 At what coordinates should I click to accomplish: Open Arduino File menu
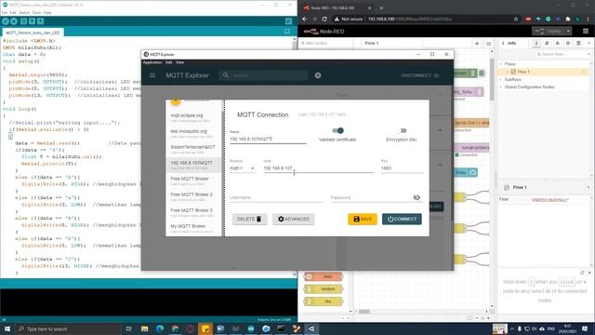tap(4, 12)
